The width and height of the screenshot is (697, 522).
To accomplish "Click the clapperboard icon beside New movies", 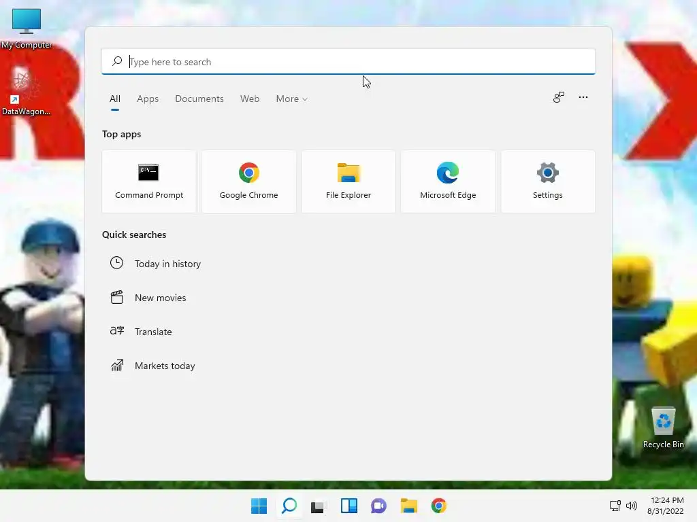I will pos(117,297).
